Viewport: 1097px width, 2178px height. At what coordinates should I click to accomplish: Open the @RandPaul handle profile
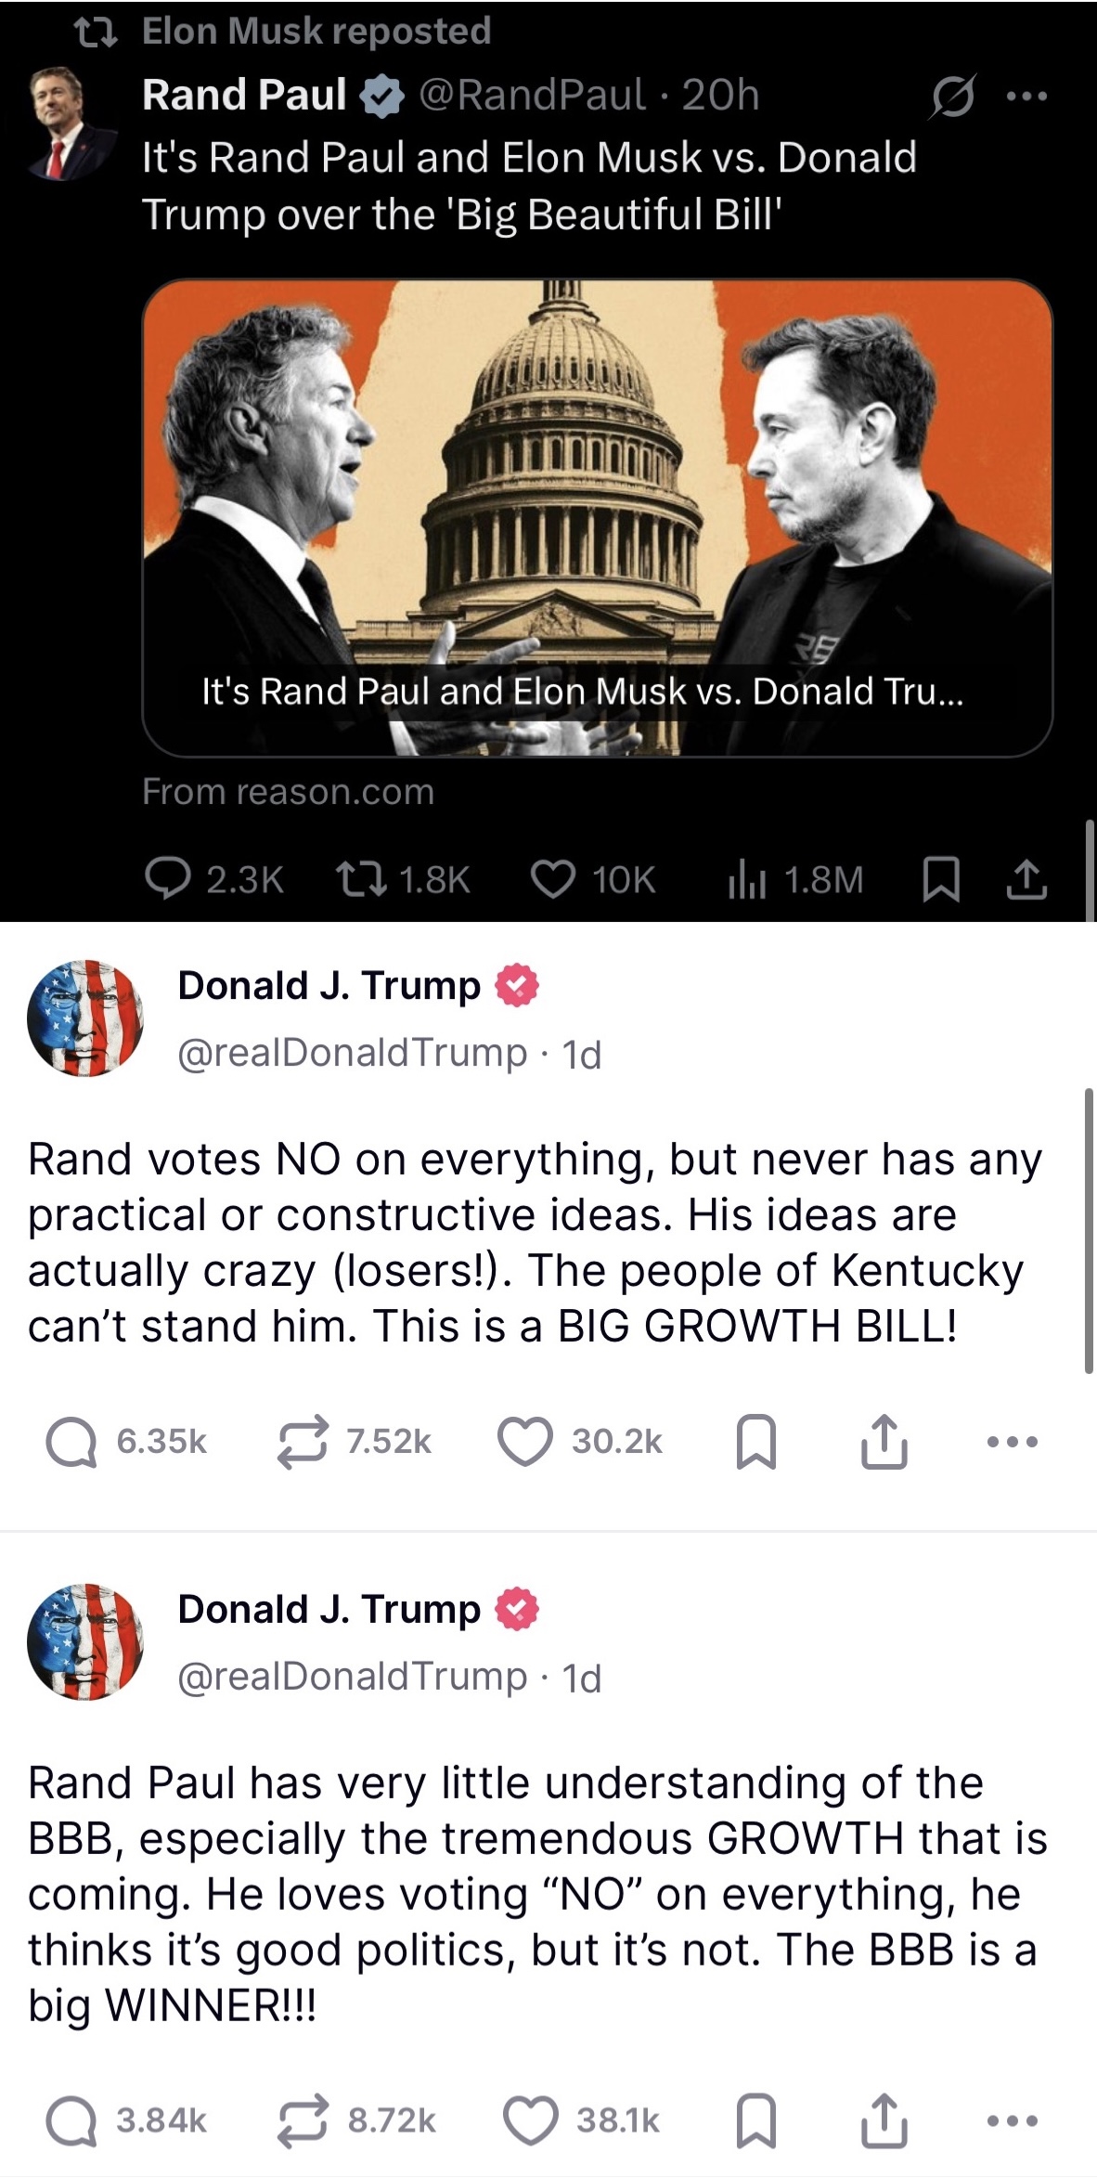coord(532,95)
